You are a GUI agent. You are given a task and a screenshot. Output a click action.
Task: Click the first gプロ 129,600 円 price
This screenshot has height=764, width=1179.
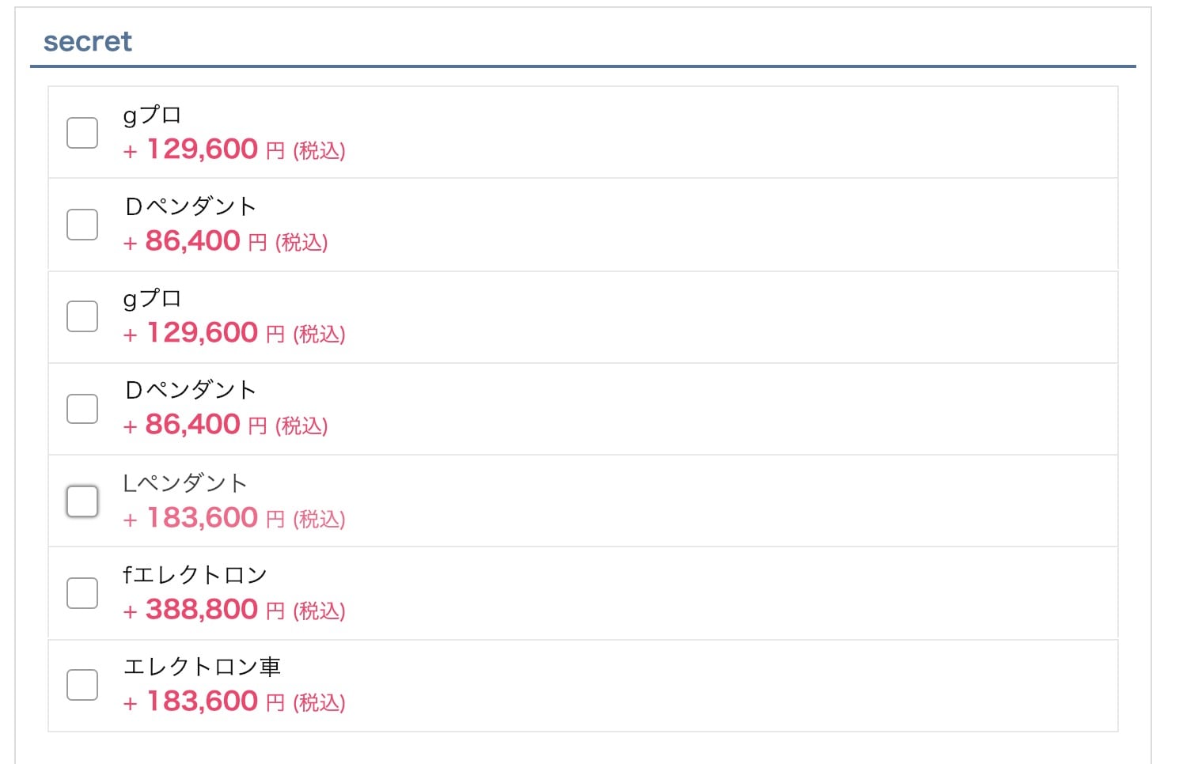tap(214, 149)
